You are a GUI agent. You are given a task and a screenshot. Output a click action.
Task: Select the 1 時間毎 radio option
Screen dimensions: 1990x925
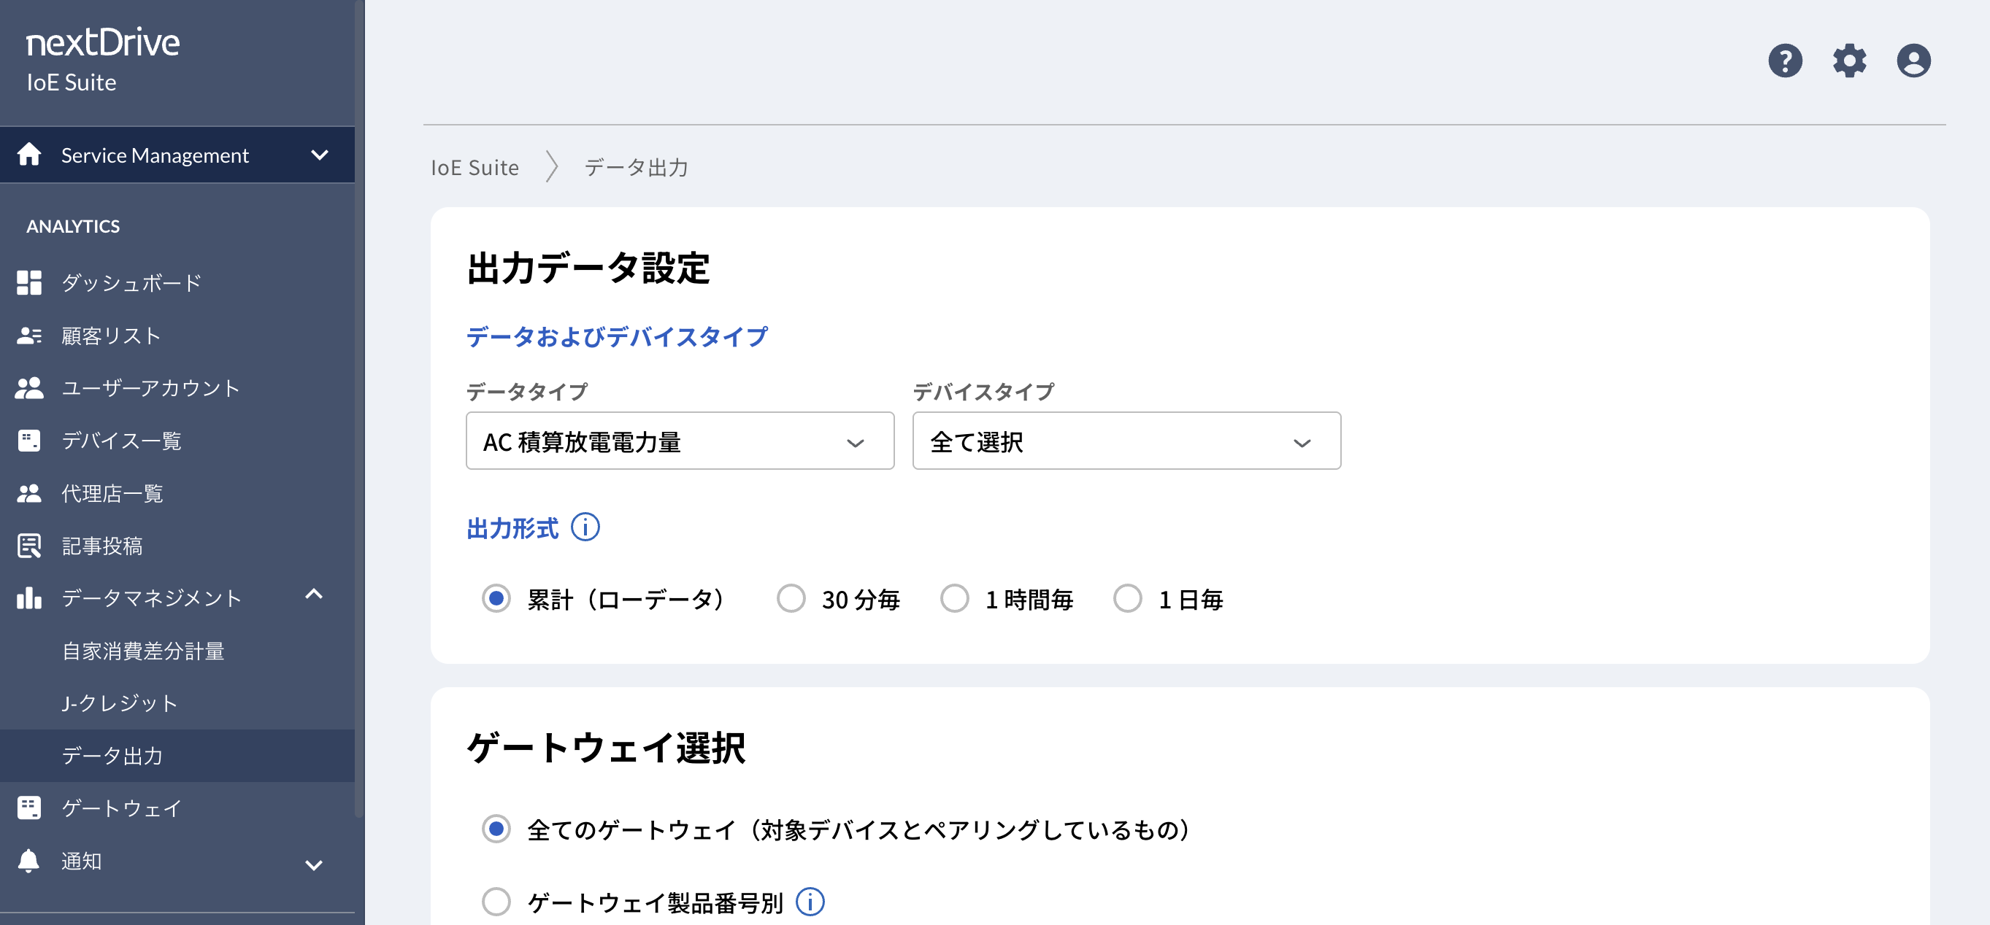point(954,597)
